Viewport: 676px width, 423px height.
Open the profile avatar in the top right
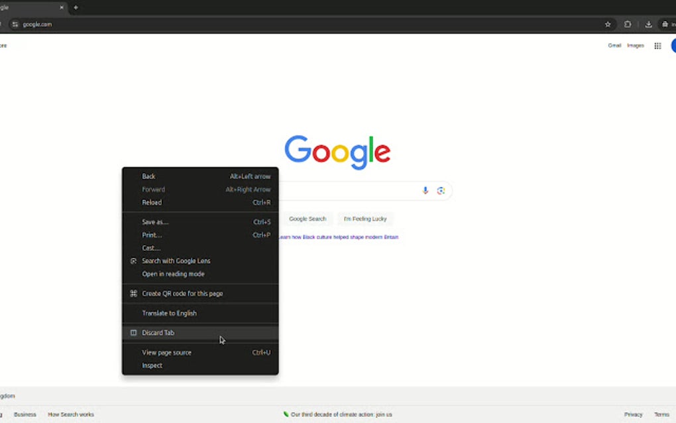tap(673, 45)
